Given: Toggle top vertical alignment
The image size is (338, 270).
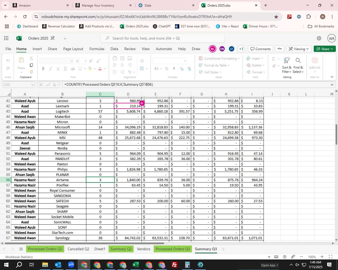Looking at the screenshot, I should click(115, 58).
